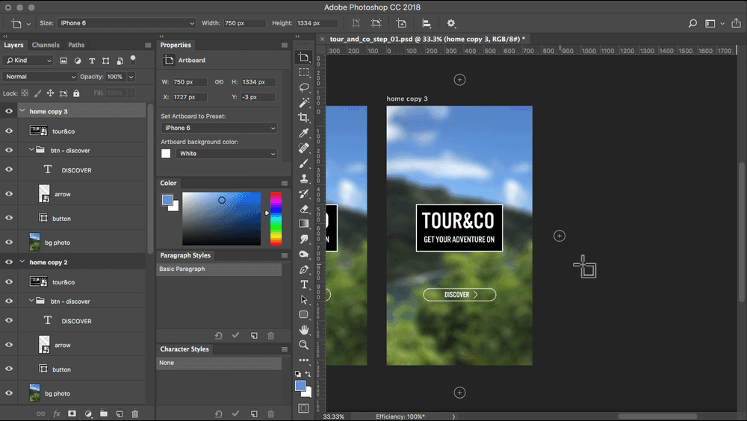Screen dimensions: 747x421
Task: Toggle visibility of home copy 2 artboard
Action: (x=9, y=263)
